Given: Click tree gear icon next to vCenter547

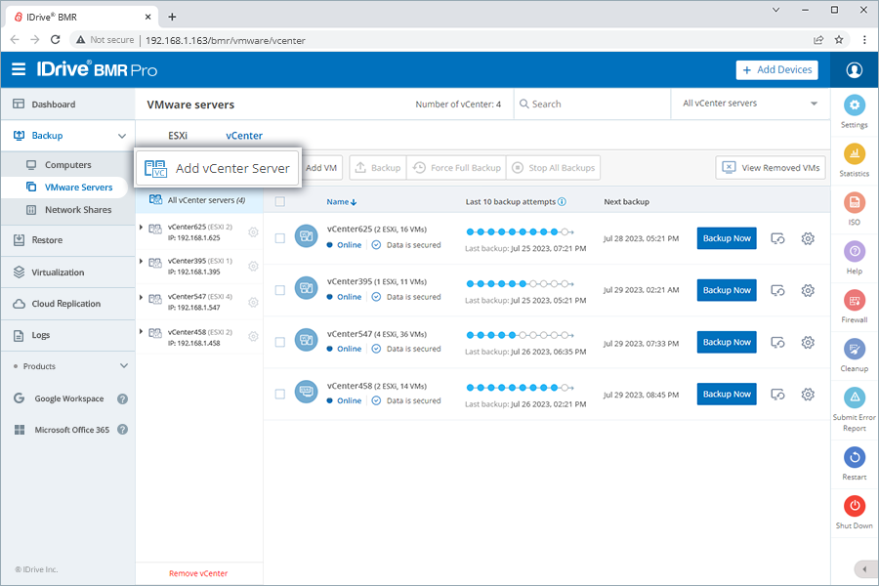Looking at the screenshot, I should (x=253, y=302).
